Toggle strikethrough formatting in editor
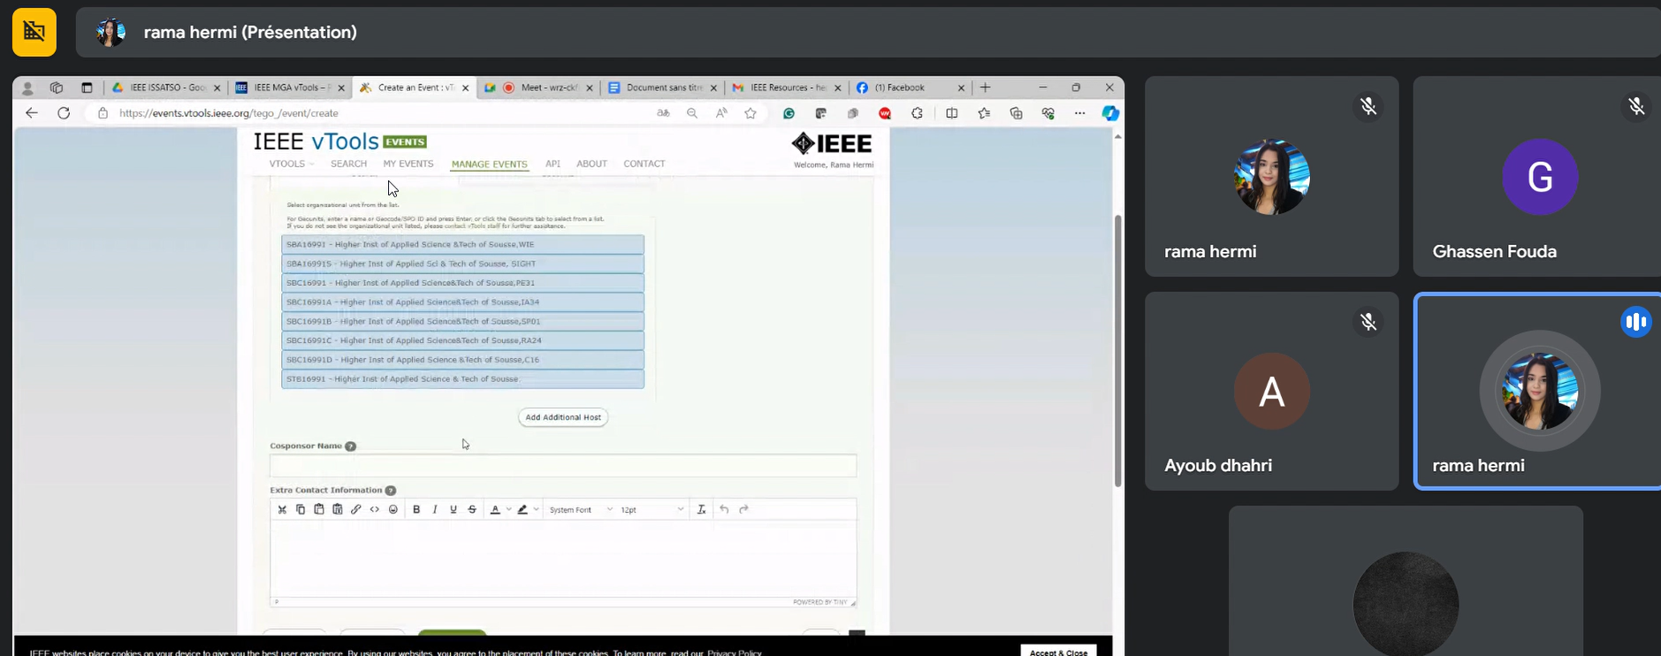The width and height of the screenshot is (1661, 656). coord(472,509)
